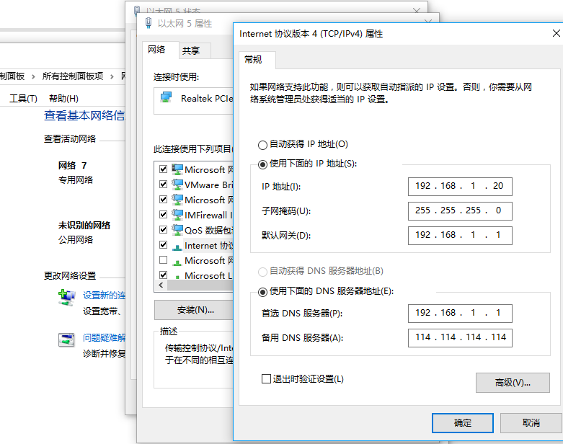Uncheck the VMware Bridge protocol checkbox

tap(163, 185)
